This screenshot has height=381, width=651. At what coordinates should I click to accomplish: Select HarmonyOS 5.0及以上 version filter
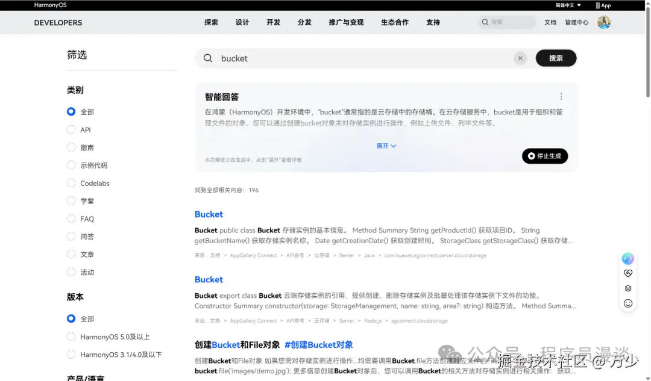71,336
